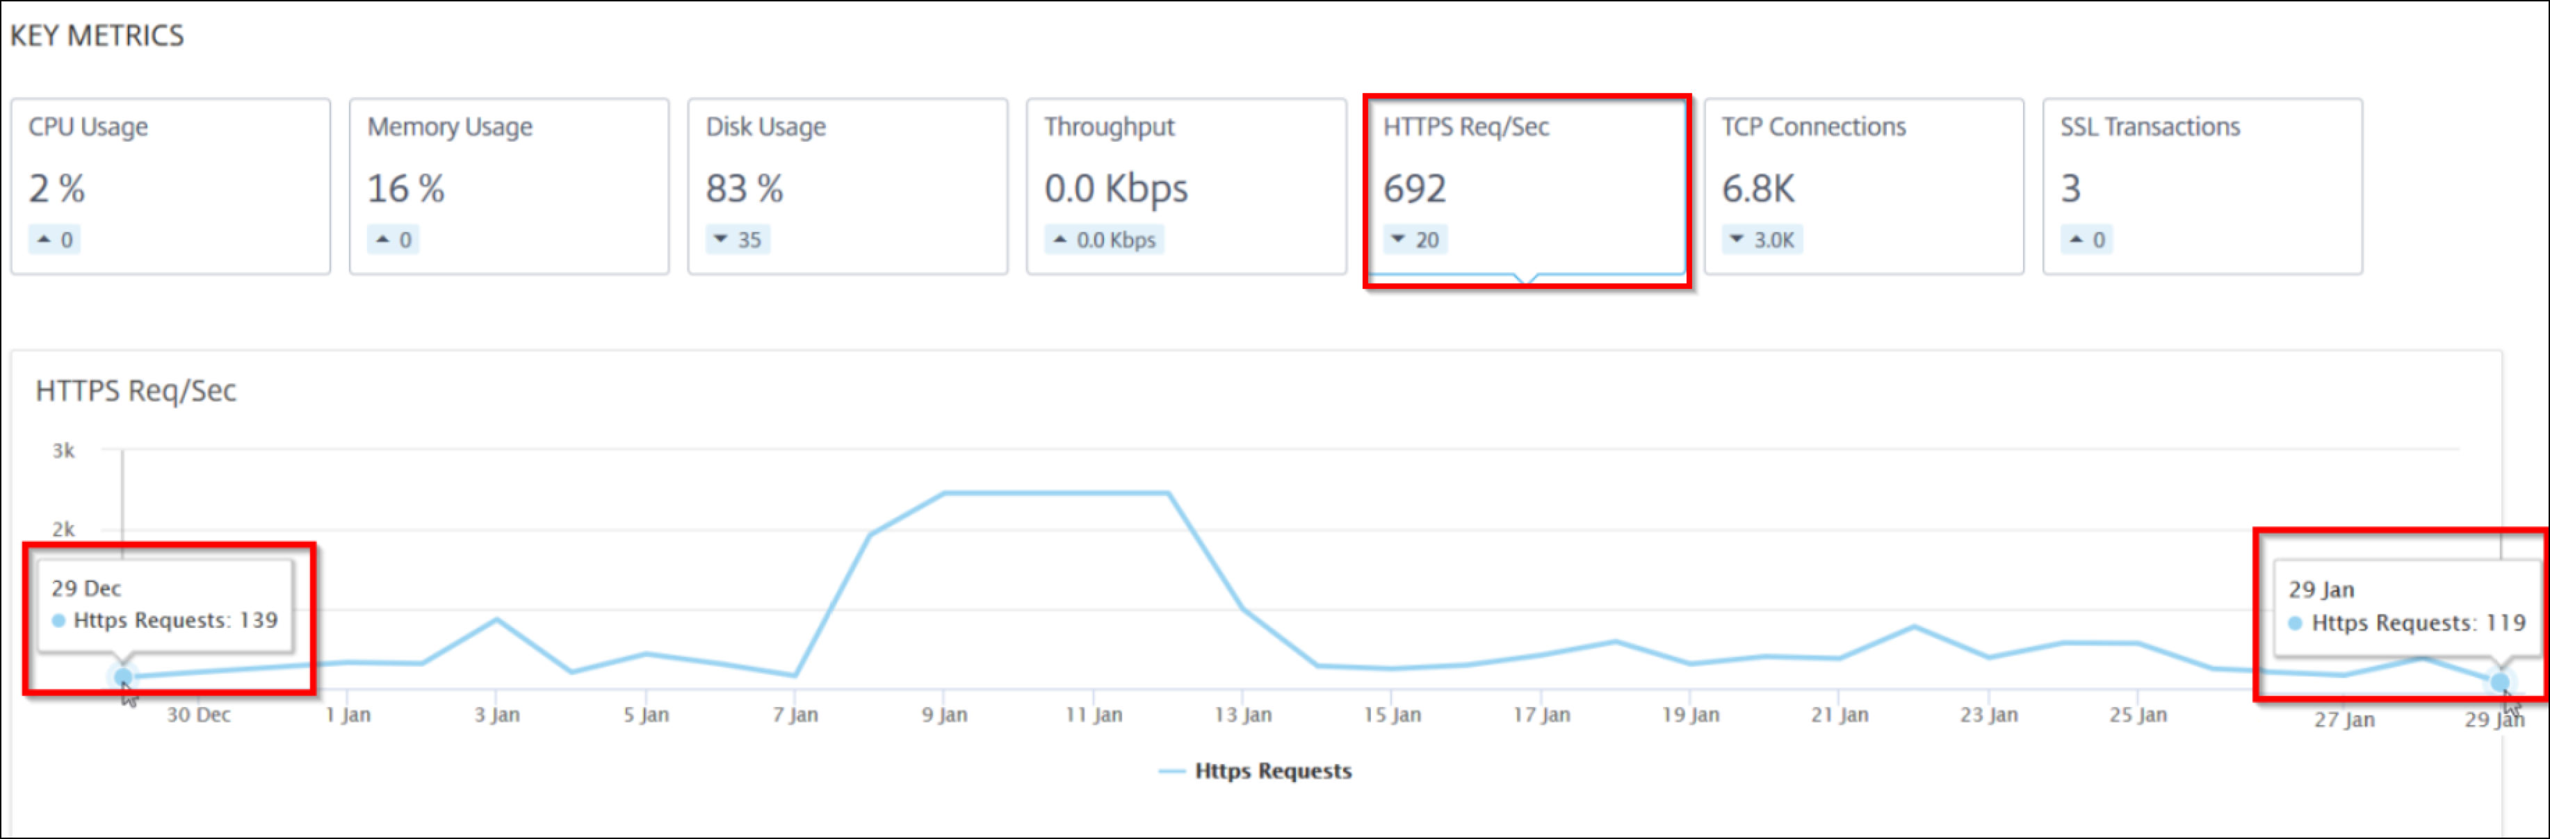This screenshot has height=839, width=2550.
Task: Select the Disk Usage metric card
Action: pyautogui.click(x=847, y=186)
